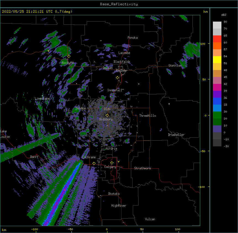Click the Ponoka city label
The height and width of the screenshot is (233, 238).
133,38
